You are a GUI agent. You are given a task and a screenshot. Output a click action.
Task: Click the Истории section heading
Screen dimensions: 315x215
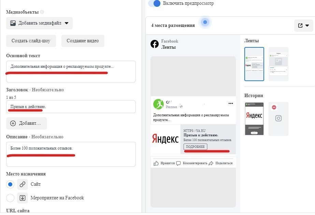point(254,95)
